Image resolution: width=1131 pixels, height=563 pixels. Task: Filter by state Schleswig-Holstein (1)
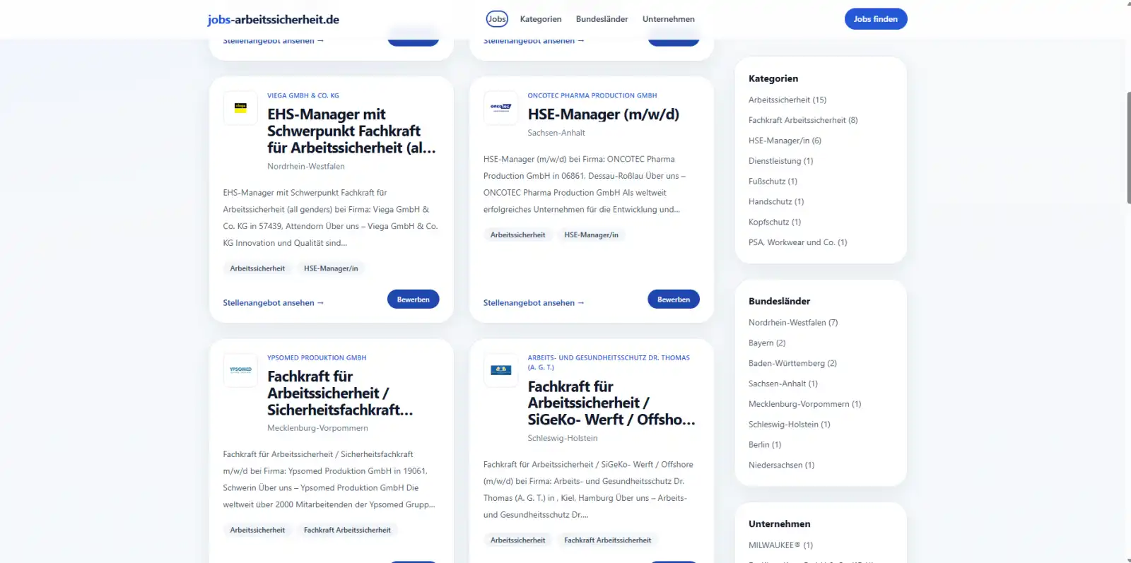790,425
